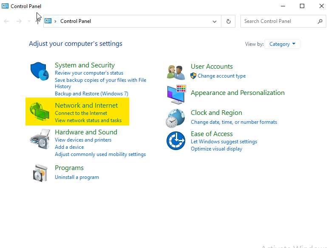Open the User Accounts people icon
Viewport: 328px width, 248px height.
point(176,72)
